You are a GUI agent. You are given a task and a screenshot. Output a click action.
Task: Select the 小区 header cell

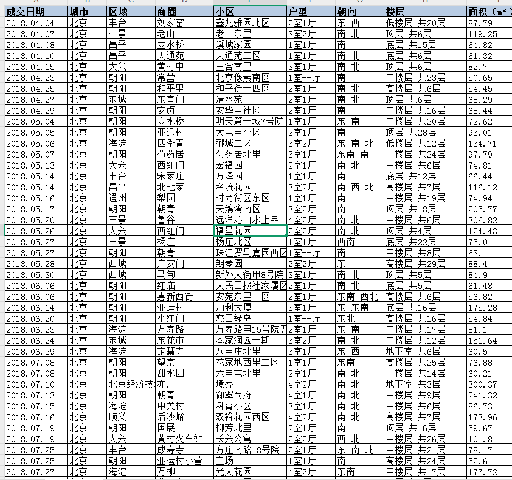coord(250,12)
